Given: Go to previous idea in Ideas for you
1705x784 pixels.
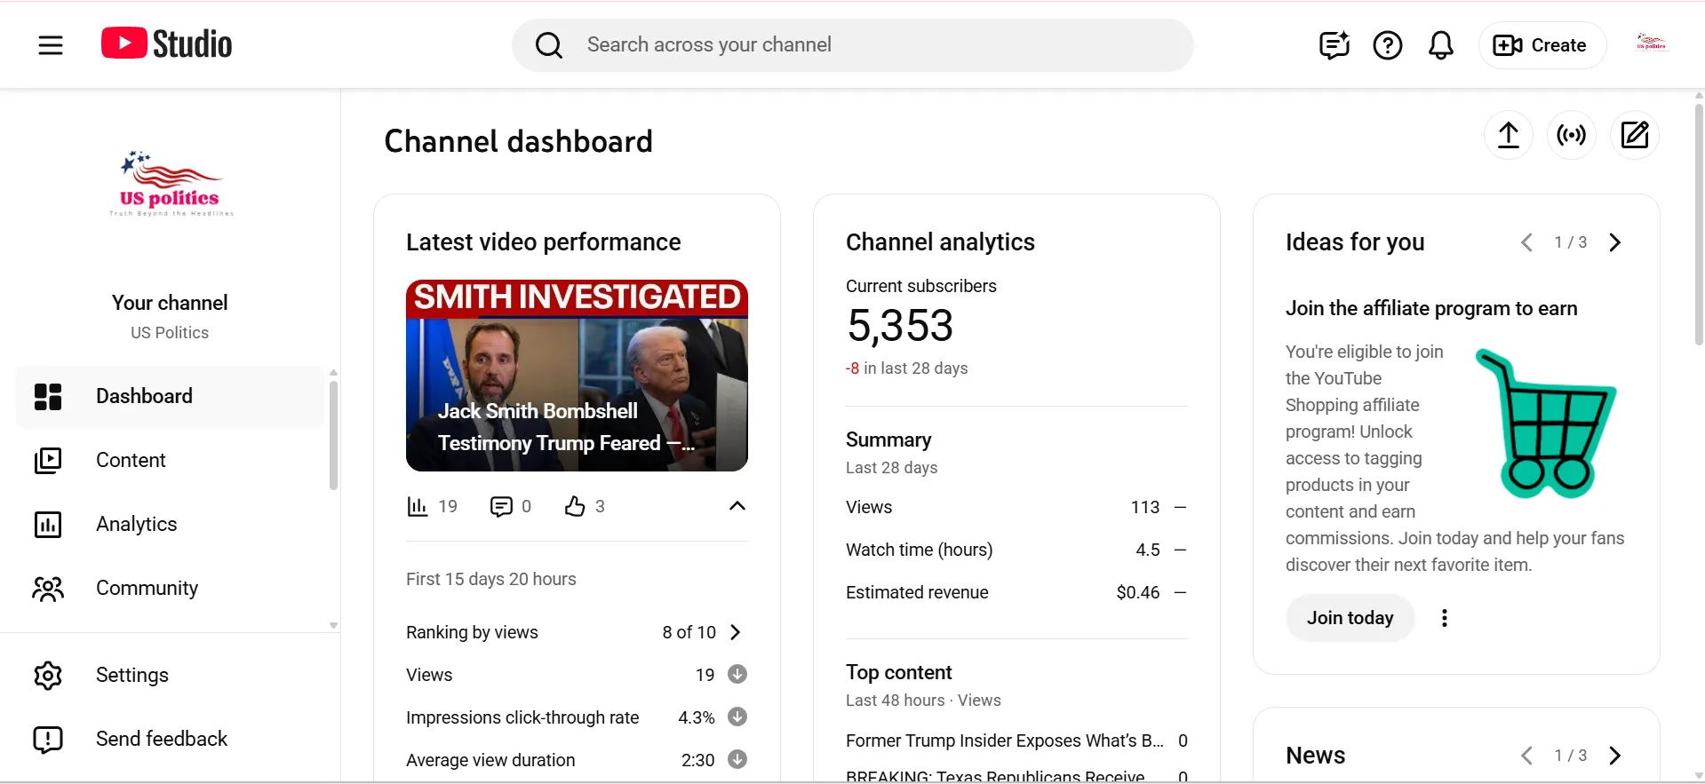Looking at the screenshot, I should click(x=1526, y=242).
